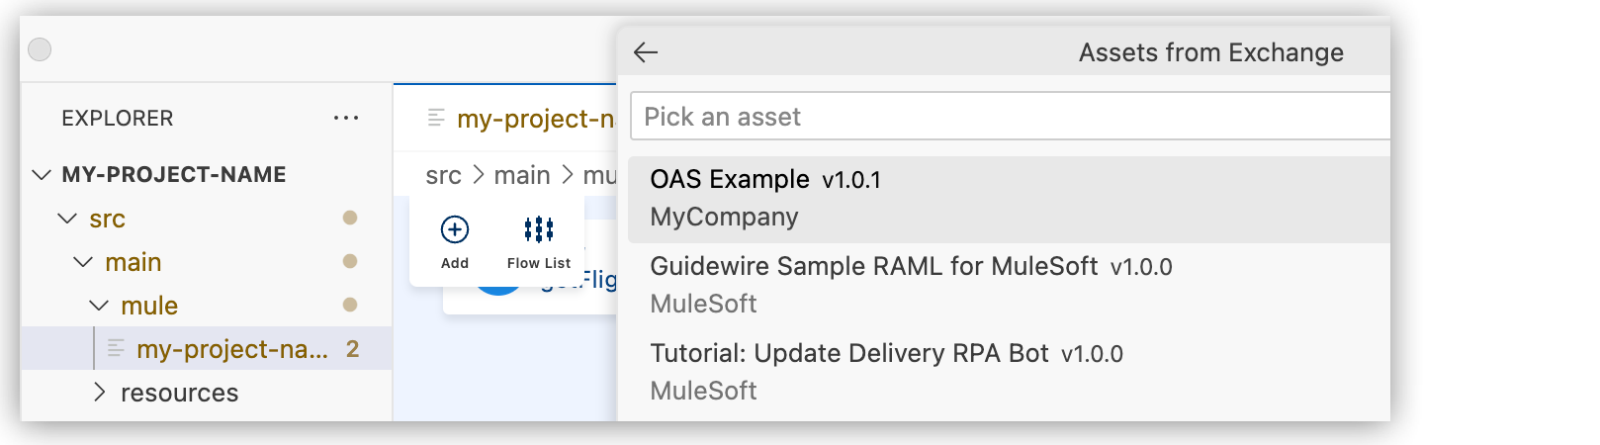The height and width of the screenshot is (445, 1600).
Task: Click the main breadcrumb segment
Action: (521, 176)
